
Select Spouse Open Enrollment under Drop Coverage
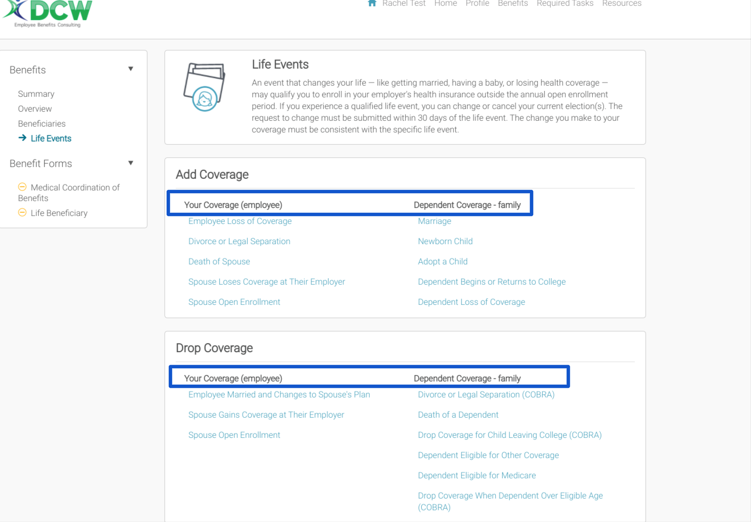pyautogui.click(x=234, y=435)
